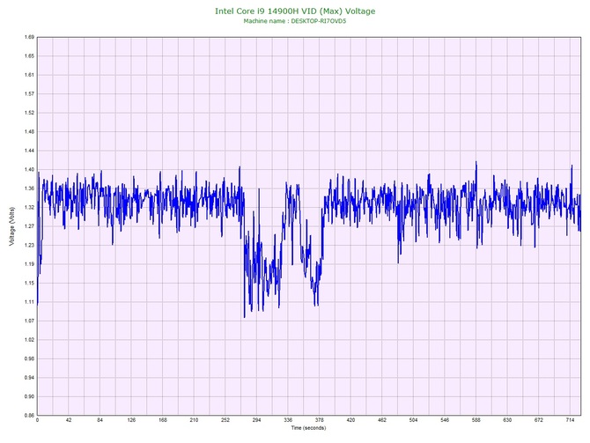The image size is (590, 443).
Task: Click the 84 seconds x-axis label
Action: [x=100, y=420]
